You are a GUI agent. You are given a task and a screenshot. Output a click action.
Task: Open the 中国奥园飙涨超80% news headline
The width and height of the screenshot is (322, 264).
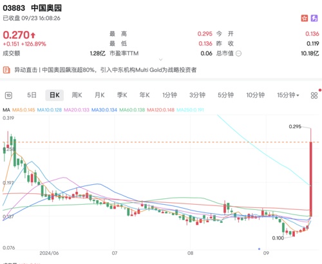106,70
